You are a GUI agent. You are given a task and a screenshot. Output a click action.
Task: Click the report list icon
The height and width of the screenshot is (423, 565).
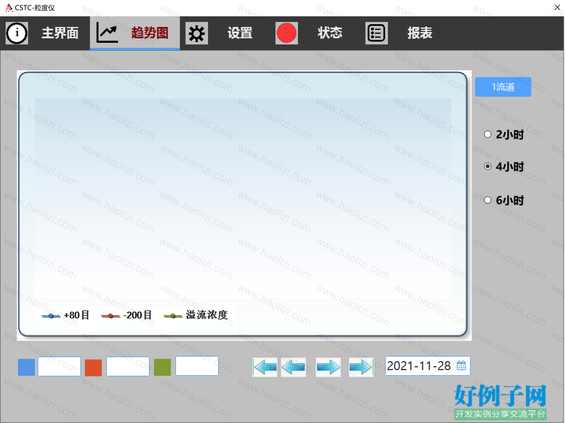click(x=377, y=33)
